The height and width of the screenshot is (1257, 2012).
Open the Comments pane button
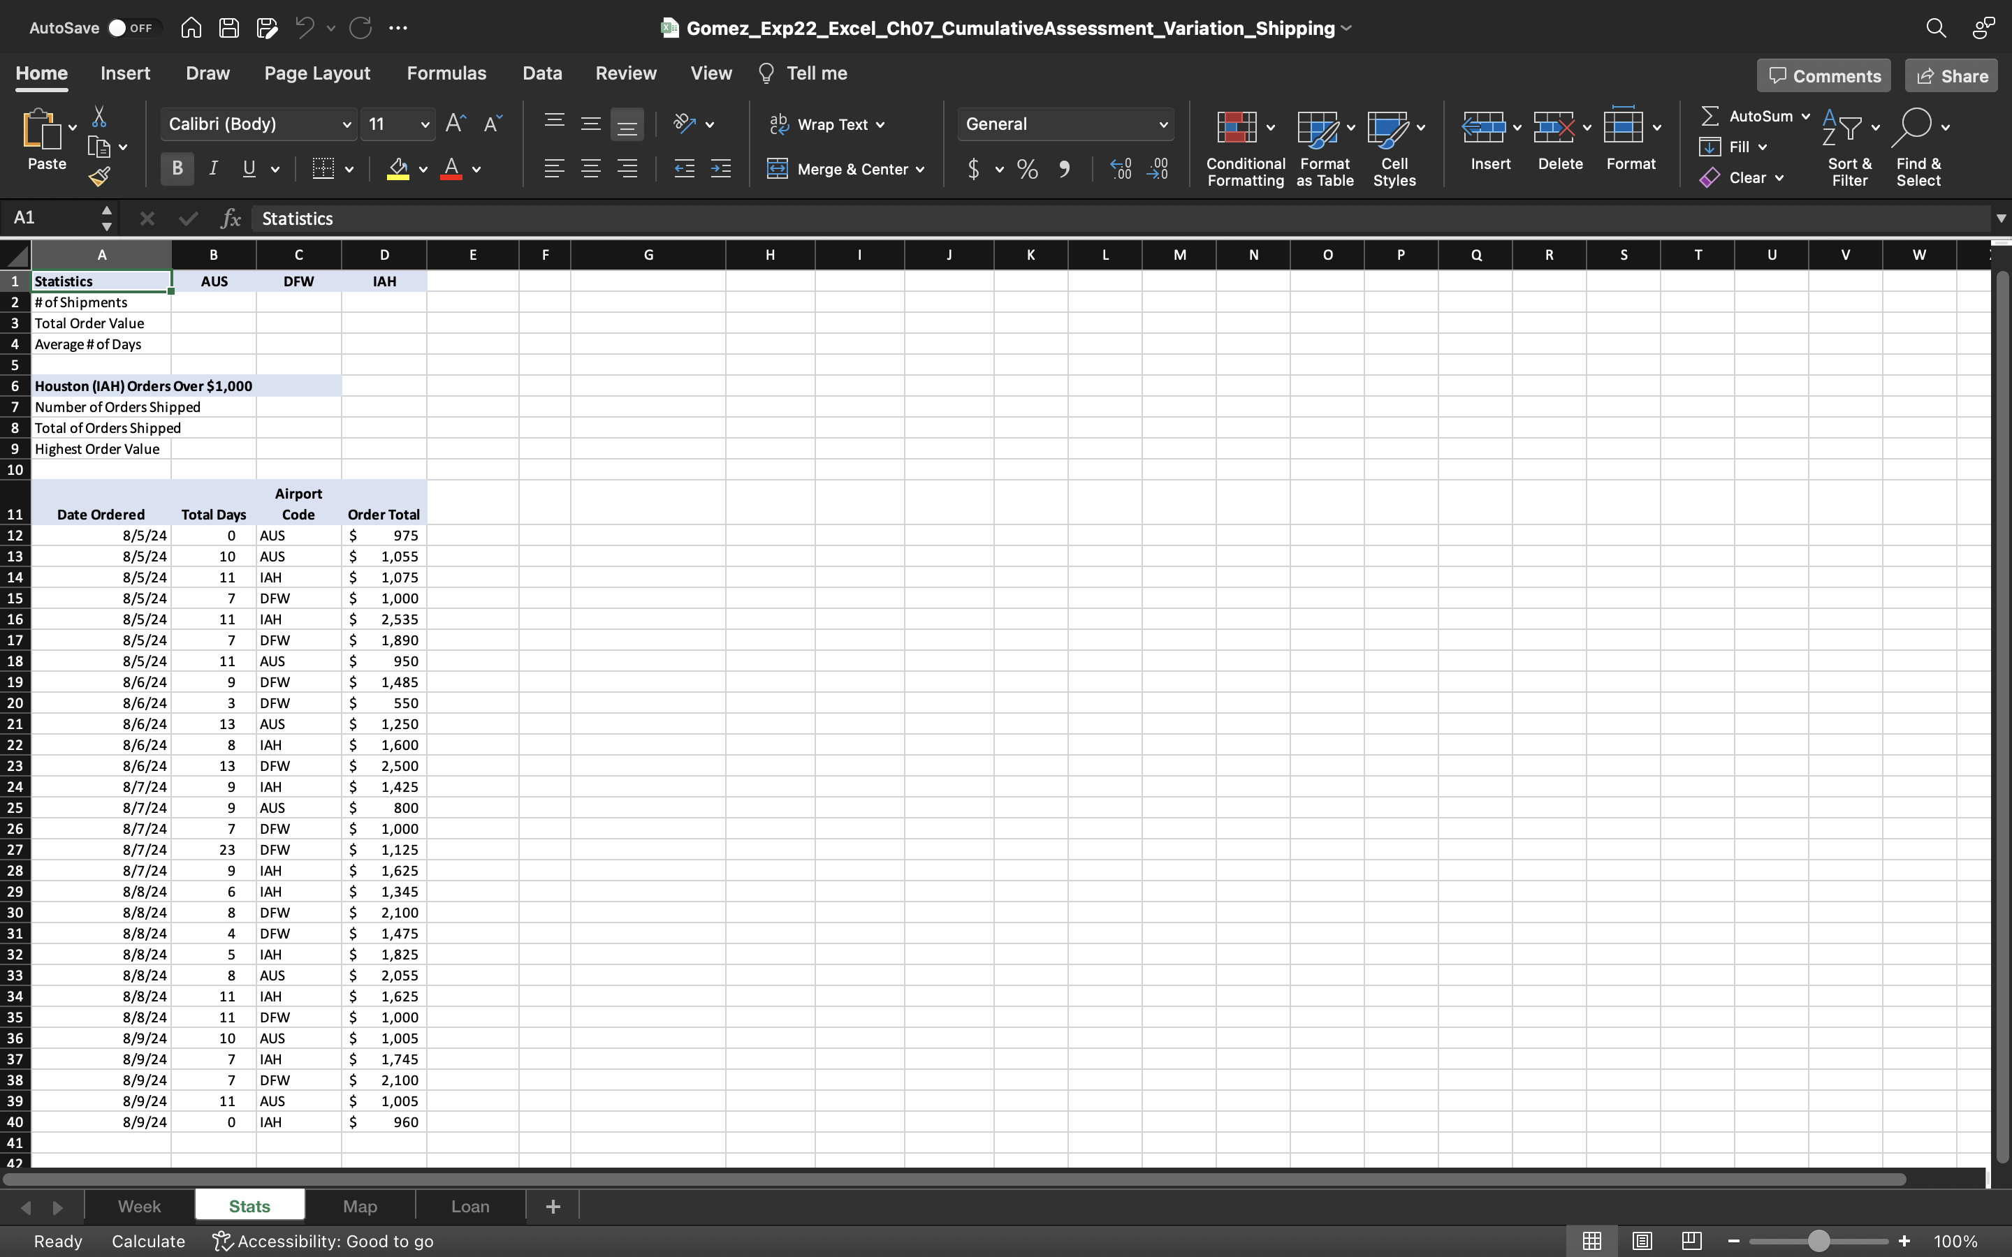1823,75
